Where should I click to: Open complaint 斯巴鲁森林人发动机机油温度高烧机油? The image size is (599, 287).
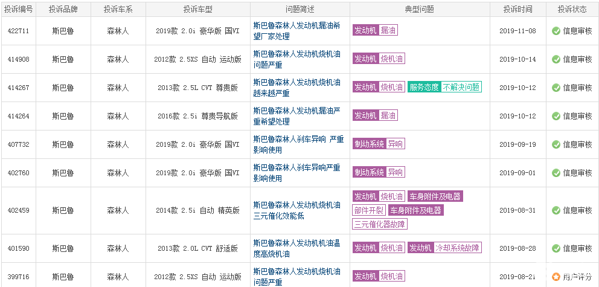(x=297, y=248)
